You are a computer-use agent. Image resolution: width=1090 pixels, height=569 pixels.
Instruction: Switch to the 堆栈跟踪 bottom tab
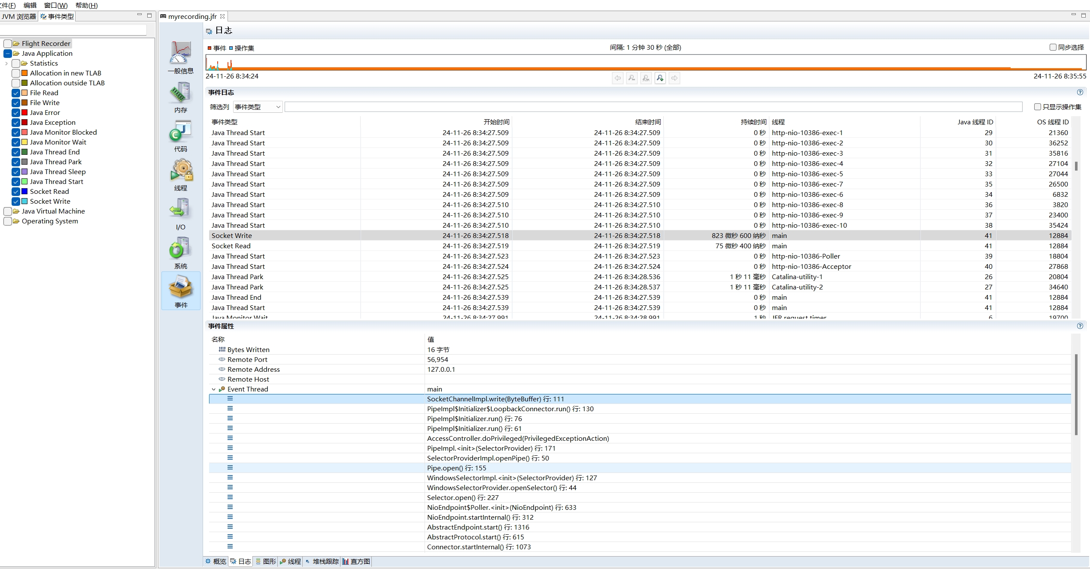(x=322, y=561)
